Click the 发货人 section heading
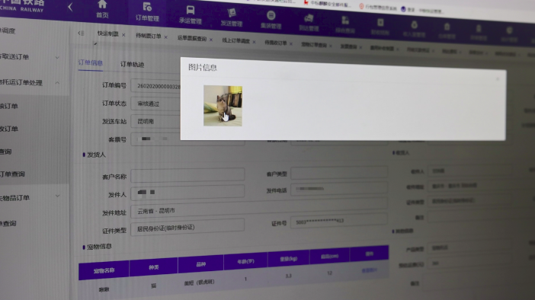Viewport: 535px width, 300px height. (x=96, y=155)
